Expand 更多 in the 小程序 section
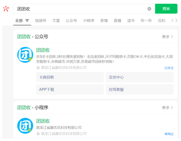Image resolution: width=181 pixels, height=141 pixels. click(x=168, y=108)
